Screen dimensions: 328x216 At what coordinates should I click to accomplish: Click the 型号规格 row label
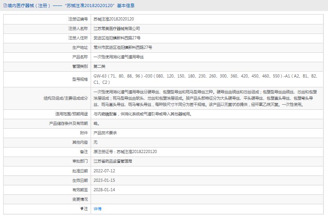pyautogui.click(x=80, y=79)
